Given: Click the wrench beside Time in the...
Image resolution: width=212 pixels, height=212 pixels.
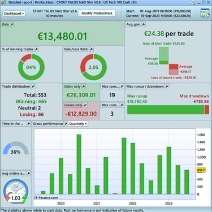Looking at the screenshot, I should pos(28,124).
